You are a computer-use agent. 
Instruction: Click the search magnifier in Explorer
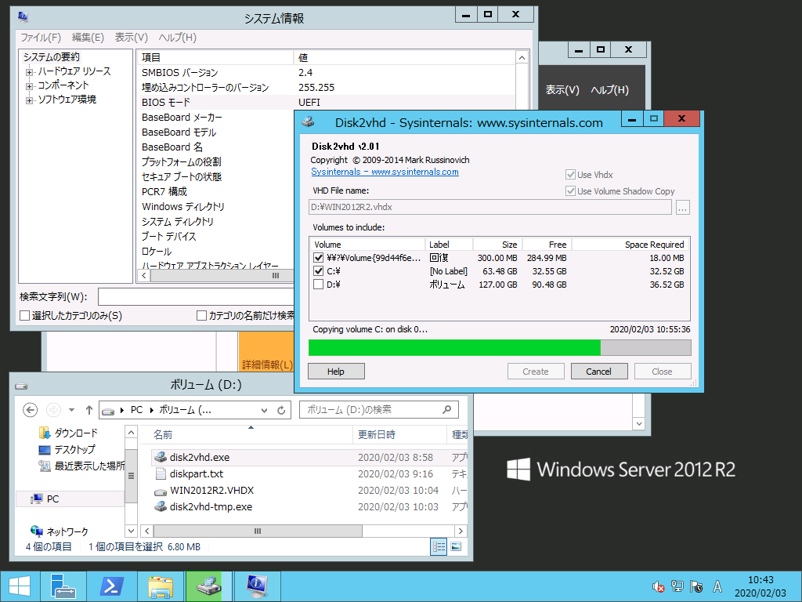[447, 409]
